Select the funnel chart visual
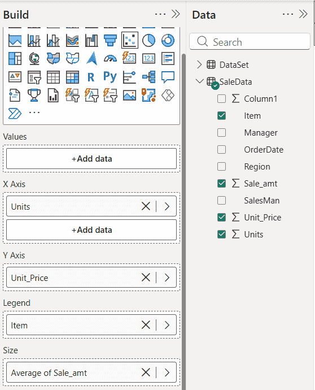The width and height of the screenshot is (315, 390). click(110, 40)
